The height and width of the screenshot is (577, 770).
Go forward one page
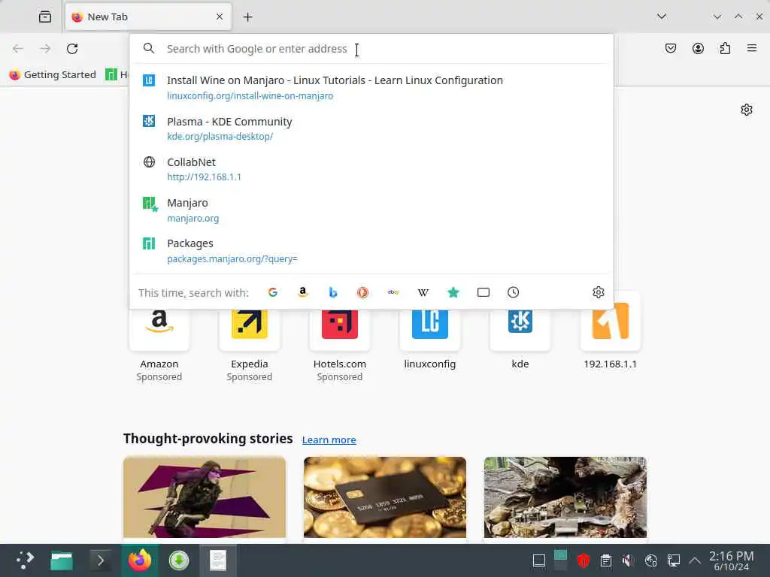coord(45,49)
